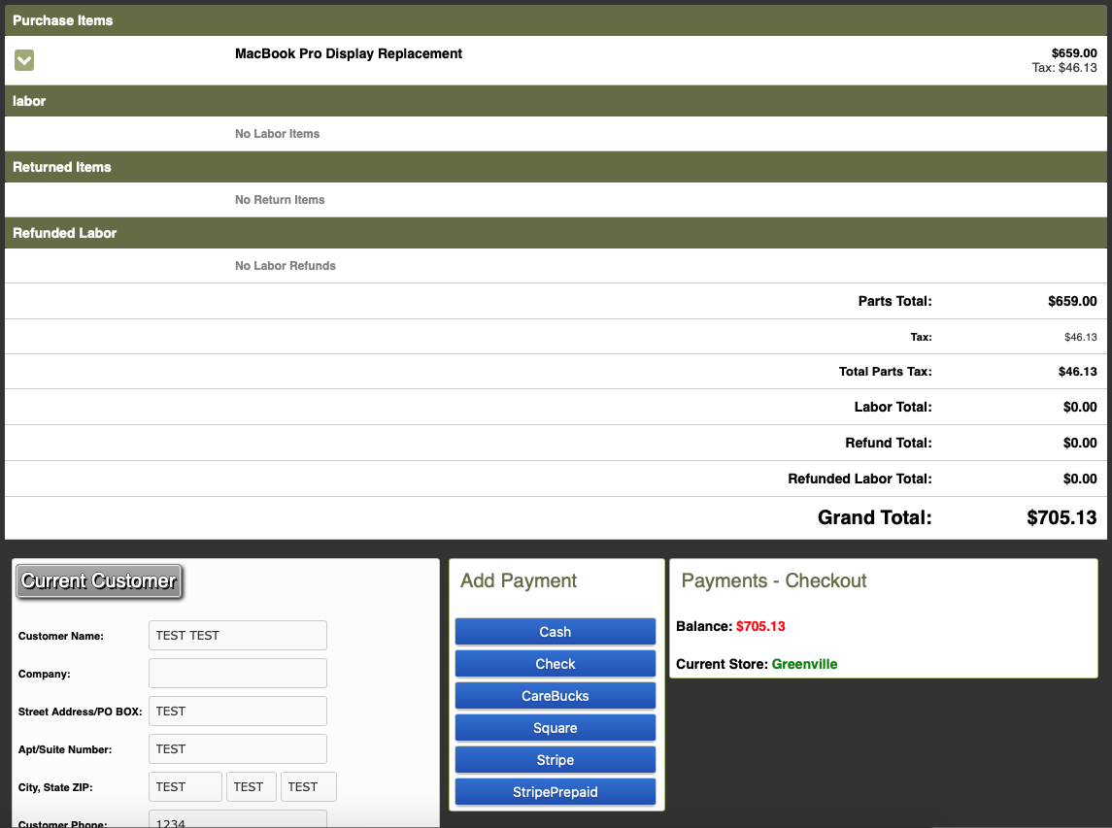This screenshot has width=1112, height=828.
Task: Click the City input box
Action: click(185, 787)
